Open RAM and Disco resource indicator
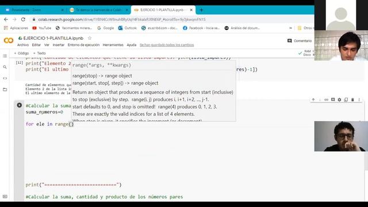This screenshot has width=368, height=207. pos(306,53)
